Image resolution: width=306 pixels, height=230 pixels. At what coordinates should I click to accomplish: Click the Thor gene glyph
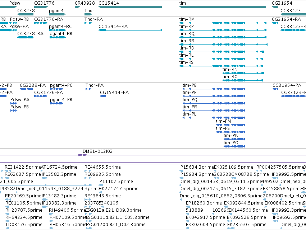coord(88,14)
